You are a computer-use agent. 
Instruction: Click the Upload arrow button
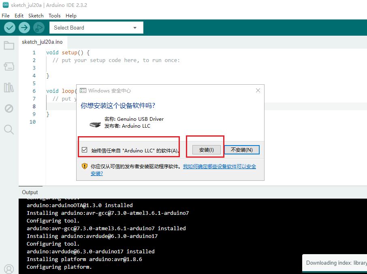click(x=24, y=28)
